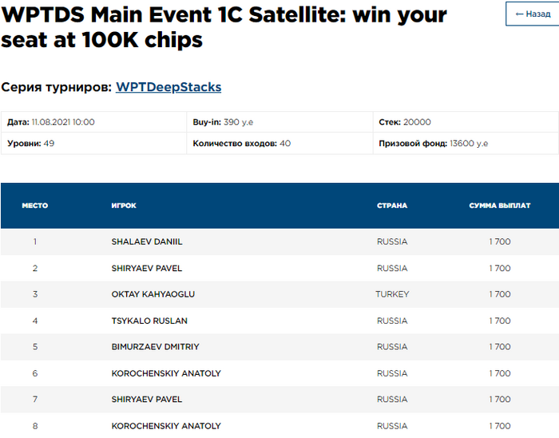The height and width of the screenshot is (438, 559).
Task: Click the Назад back button
Action: [x=533, y=14]
